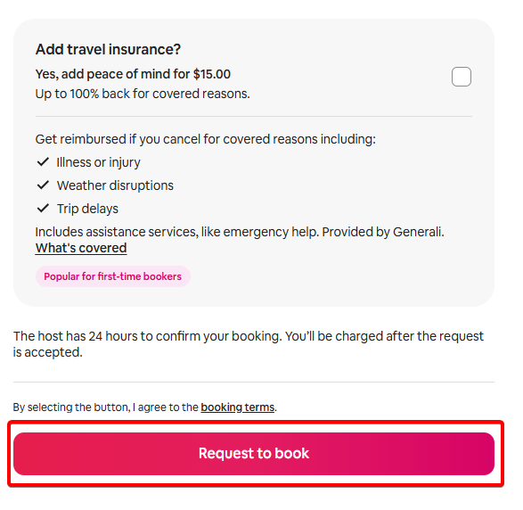
Task: Click the Popular for first-time bookers badge
Action: coord(113,276)
